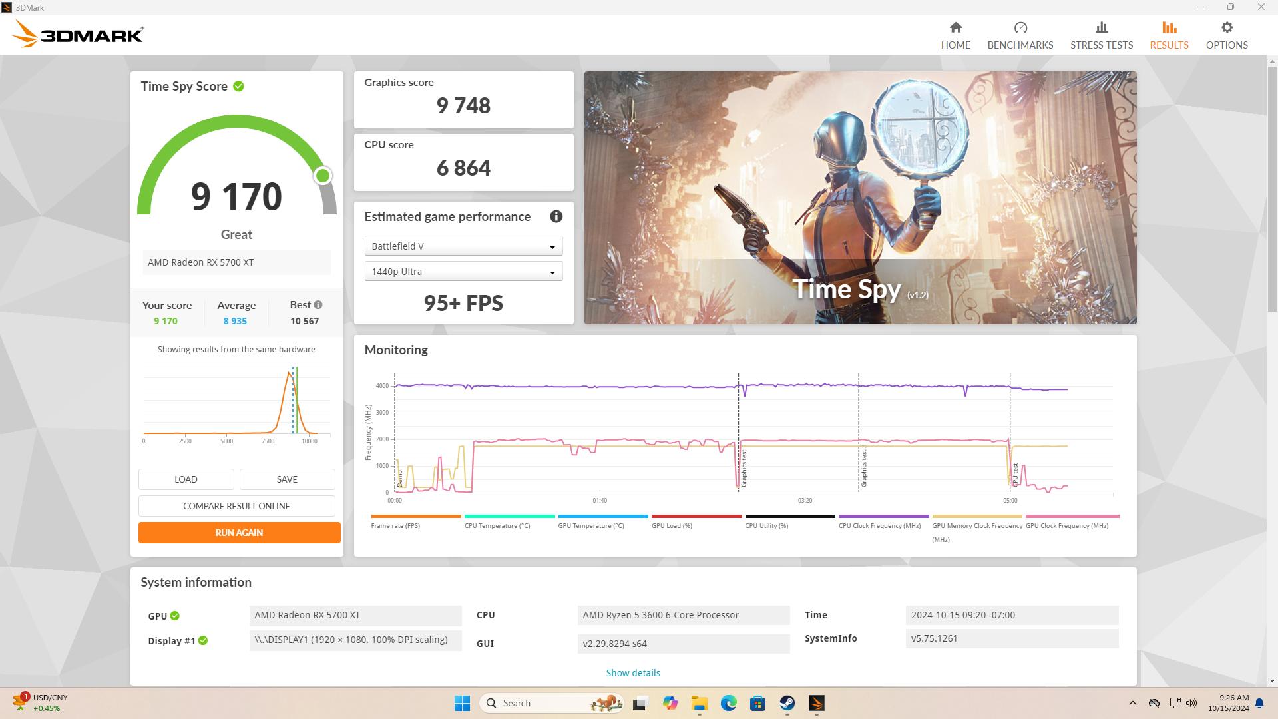1278x719 pixels.
Task: Toggle GPU Temperature legend swatch
Action: click(603, 516)
